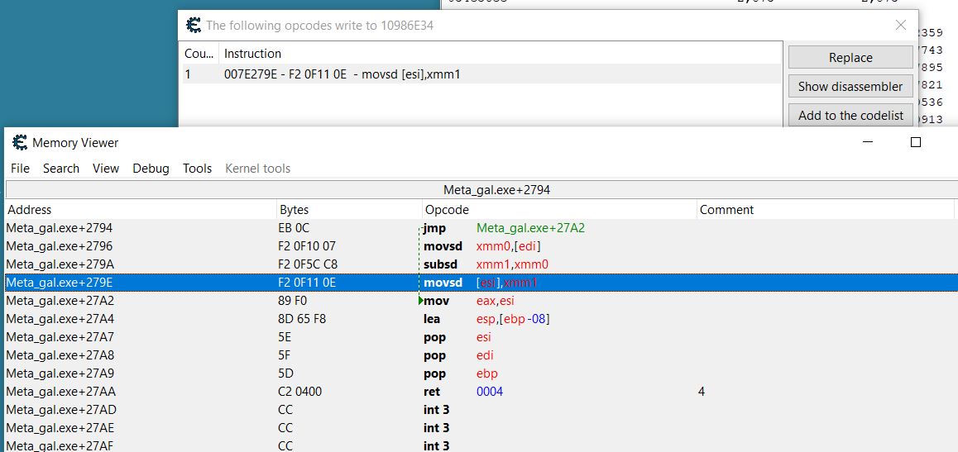The width and height of the screenshot is (958, 452).
Task: Open the Search menu
Action: 61,169
